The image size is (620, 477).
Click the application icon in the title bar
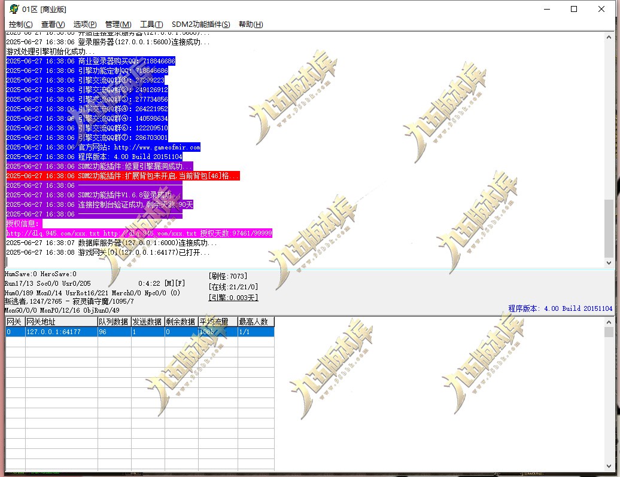(14, 9)
